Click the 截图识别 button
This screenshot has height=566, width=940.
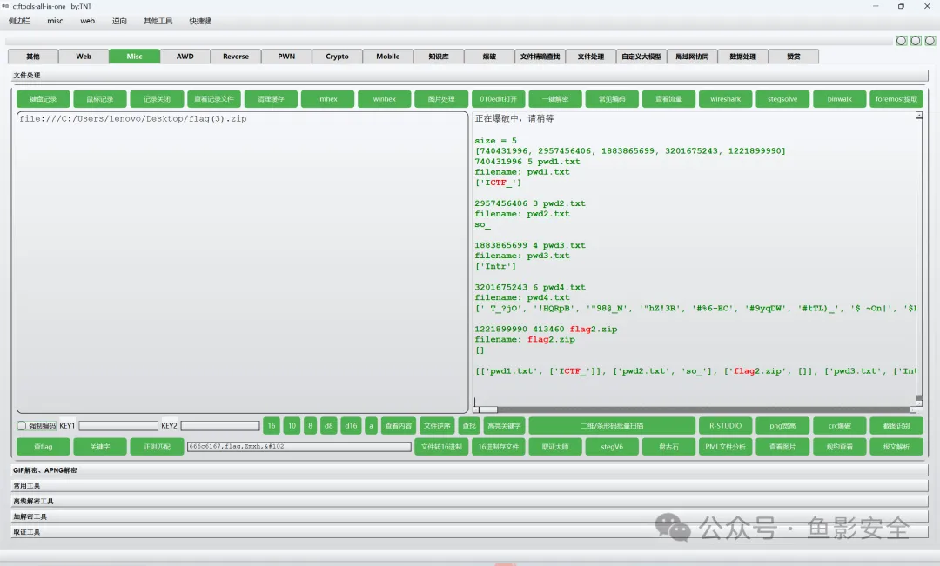(x=896, y=426)
